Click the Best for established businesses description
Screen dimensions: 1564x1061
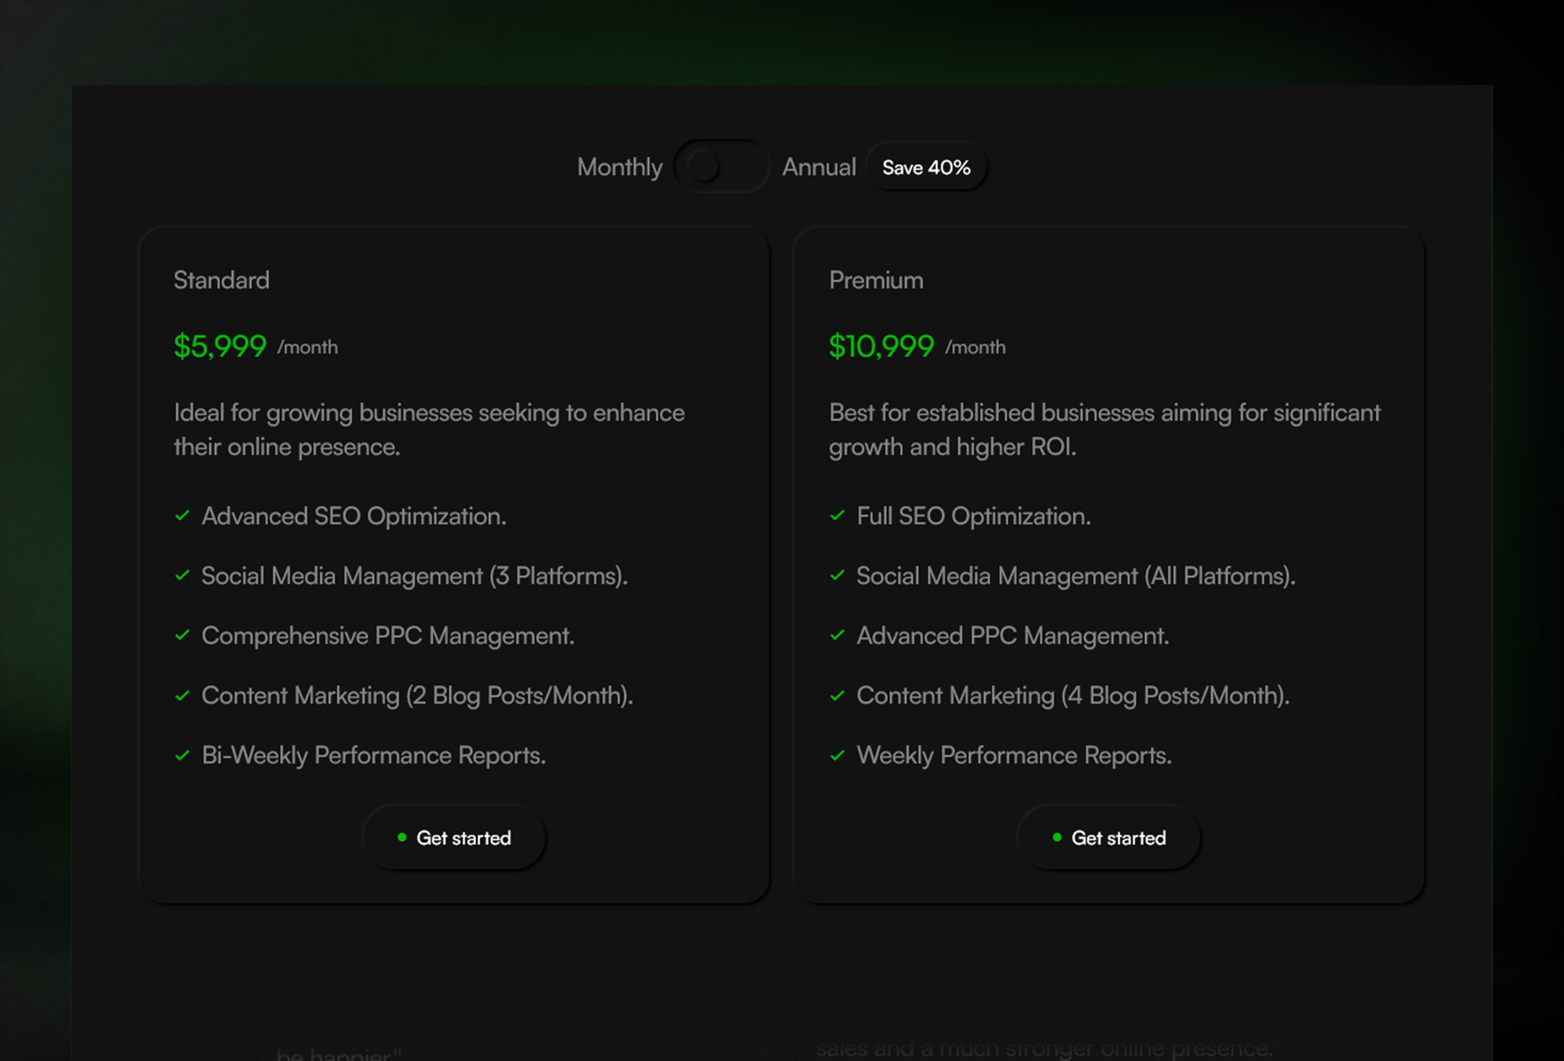[1105, 429]
